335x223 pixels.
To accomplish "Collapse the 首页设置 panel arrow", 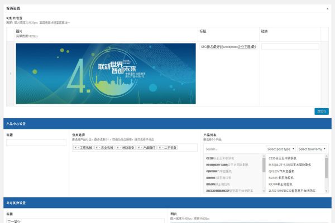I will coord(328,9).
